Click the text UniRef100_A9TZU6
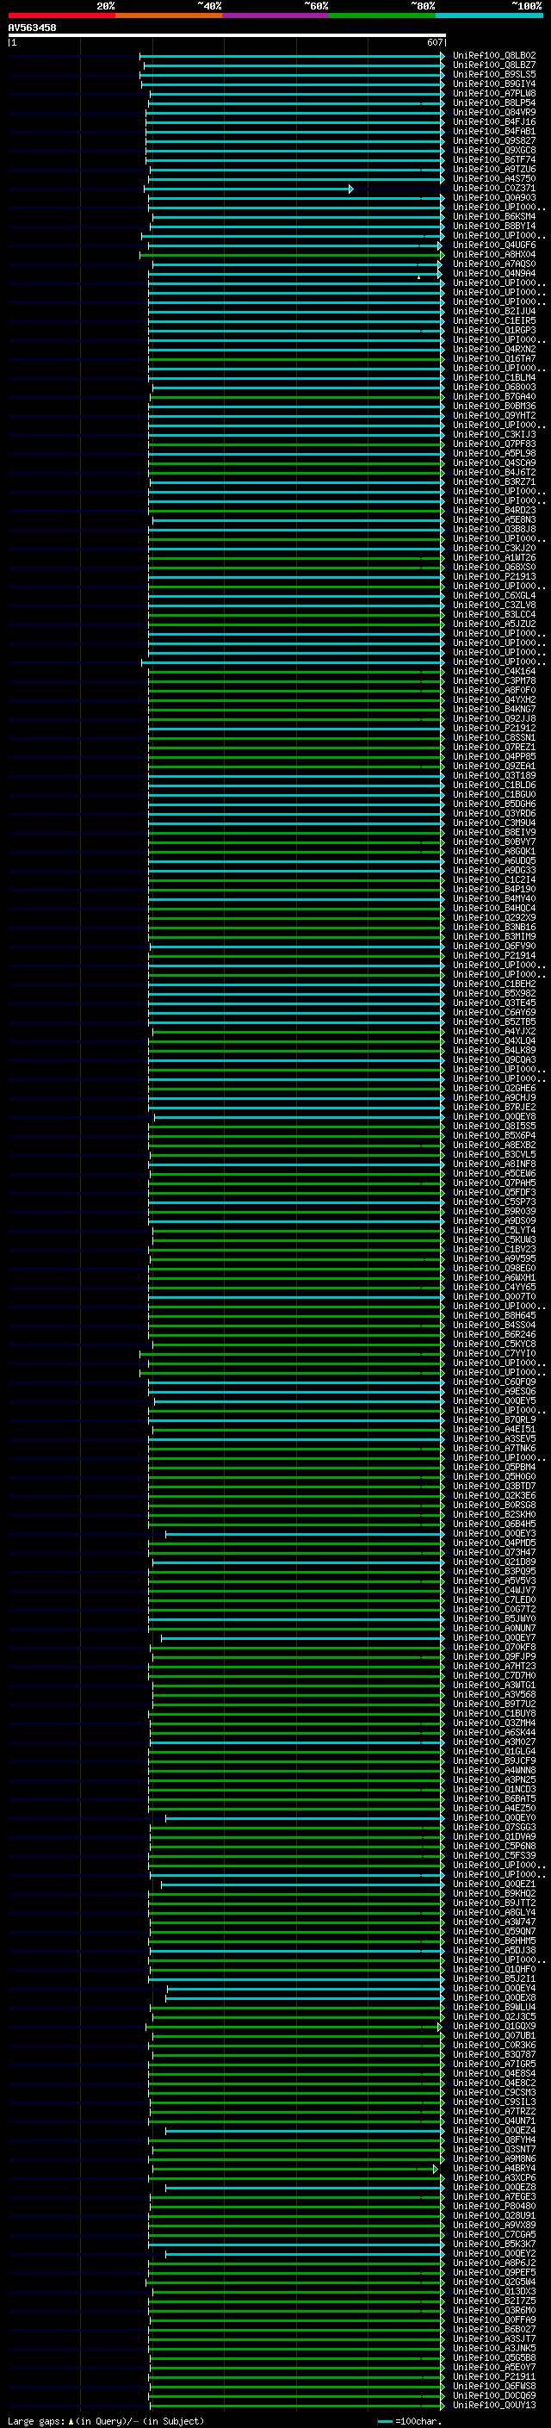Image resolution: width=551 pixels, height=2428 pixels. (494, 170)
